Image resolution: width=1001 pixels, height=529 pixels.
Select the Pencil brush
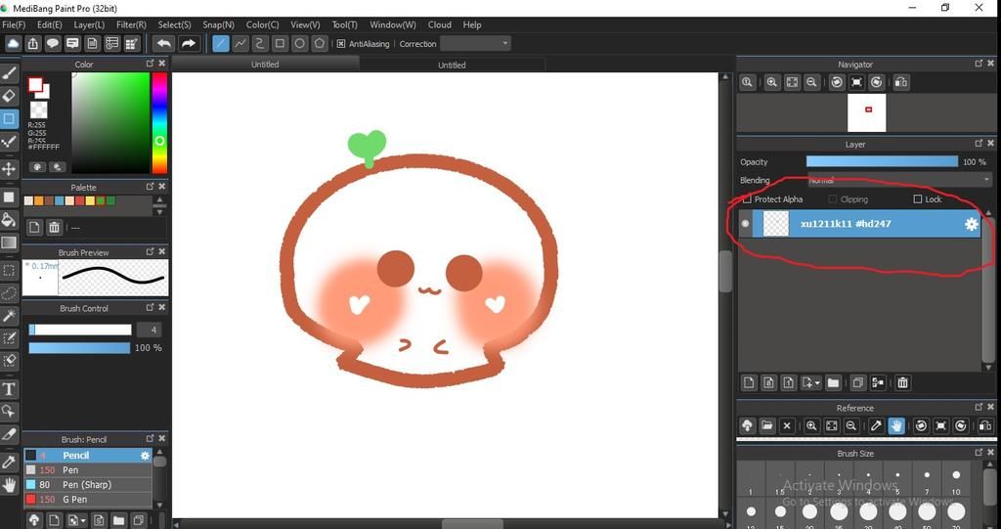[88, 456]
